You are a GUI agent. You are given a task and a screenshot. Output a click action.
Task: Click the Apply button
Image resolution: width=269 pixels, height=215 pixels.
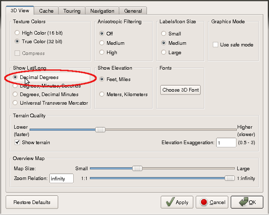tap(177, 202)
